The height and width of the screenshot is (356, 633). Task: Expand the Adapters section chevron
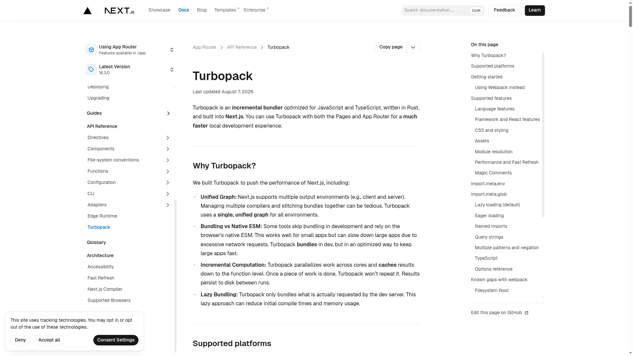point(167,205)
